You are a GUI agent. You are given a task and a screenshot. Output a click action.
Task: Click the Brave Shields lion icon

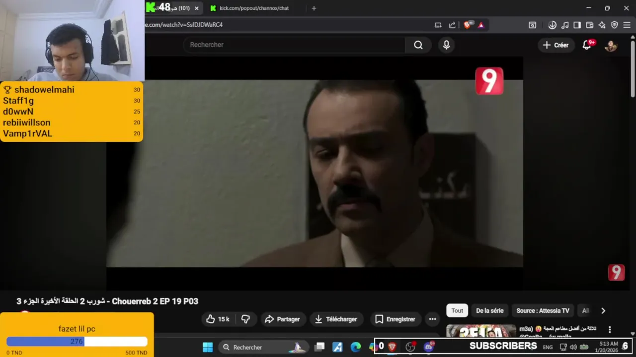[x=467, y=25]
